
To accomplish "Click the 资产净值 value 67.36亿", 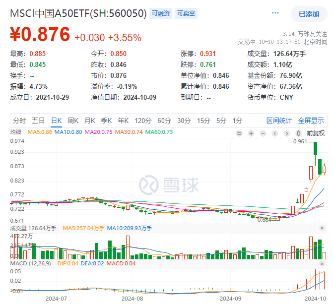I will pos(291,86).
